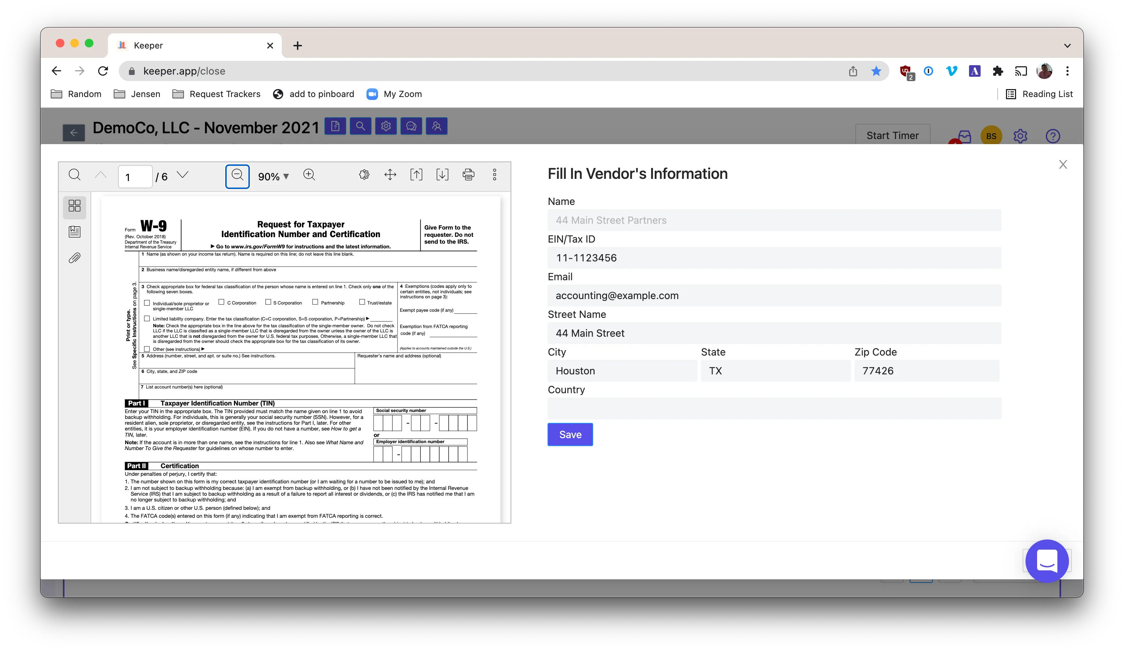The image size is (1124, 651).
Task: Open Chrome extensions puzzle icon
Action: click(x=997, y=71)
